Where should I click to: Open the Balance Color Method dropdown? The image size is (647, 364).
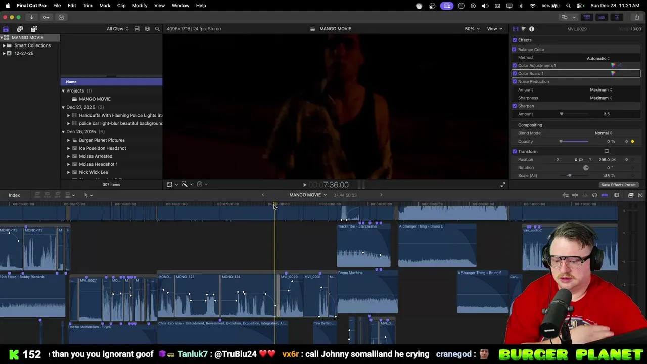click(598, 58)
